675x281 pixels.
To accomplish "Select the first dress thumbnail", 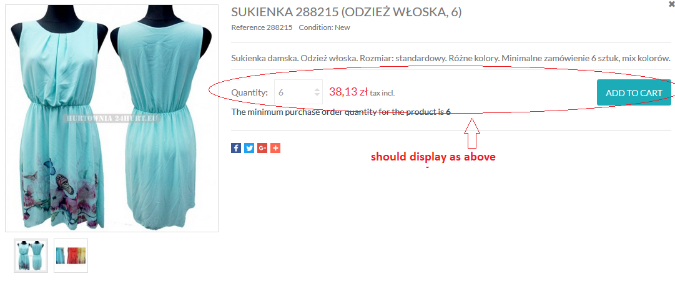I will (31, 255).
